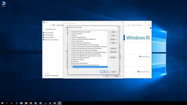The height and width of the screenshot is (105, 187).
Task: Open File Explorer from the taskbar
Action: pyautogui.click(x=26, y=103)
